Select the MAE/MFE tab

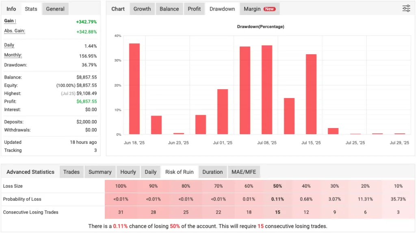click(x=244, y=172)
